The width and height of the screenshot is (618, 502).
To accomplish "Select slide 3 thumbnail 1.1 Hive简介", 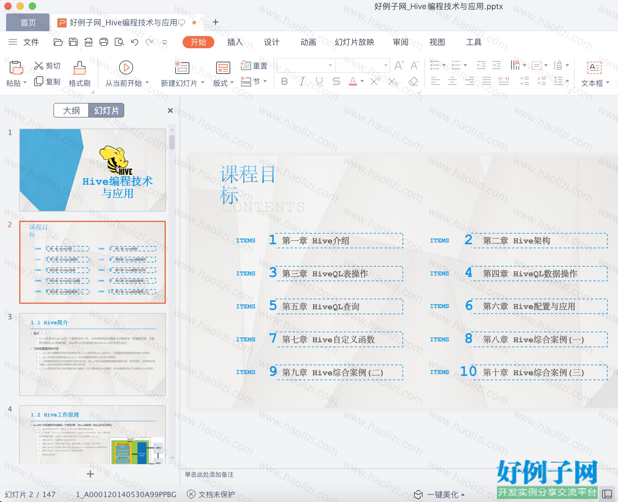I will click(x=93, y=355).
